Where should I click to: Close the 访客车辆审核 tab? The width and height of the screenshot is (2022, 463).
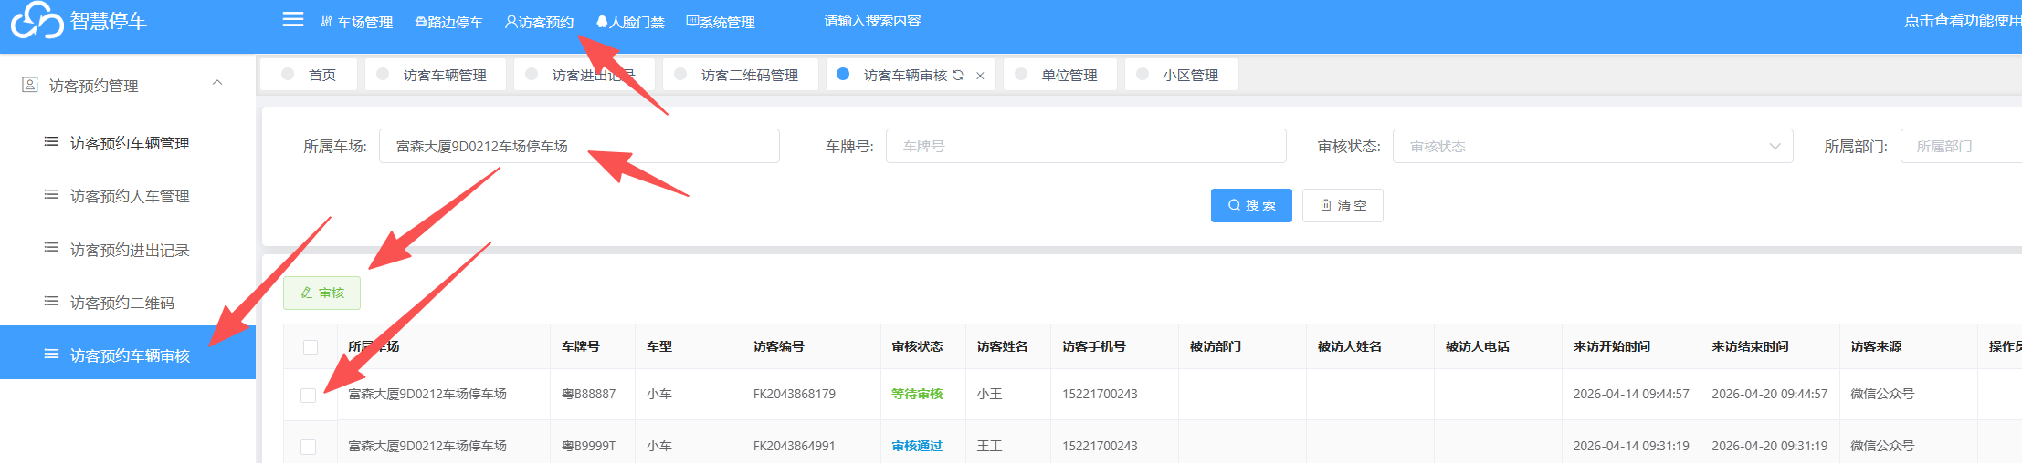[x=980, y=76]
